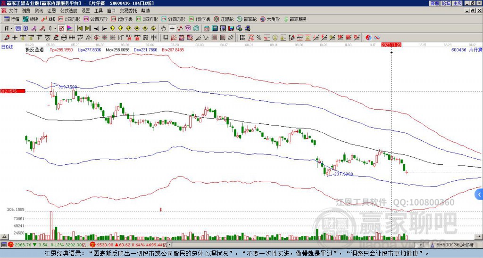Click the colored flag icon

(x=70, y=29)
